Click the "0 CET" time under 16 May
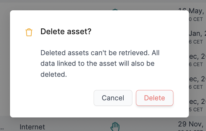The image size is (206, 131). point(196,19)
